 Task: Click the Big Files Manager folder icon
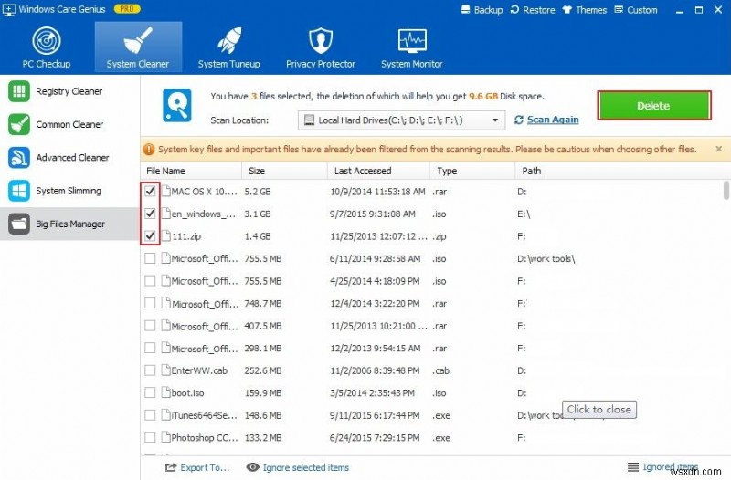[19, 224]
